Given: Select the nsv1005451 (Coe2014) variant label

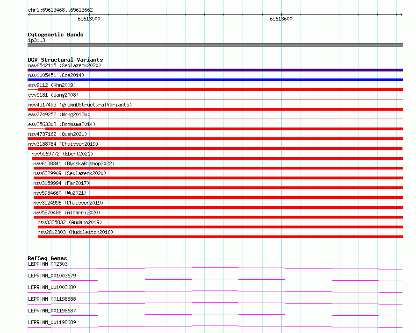Looking at the screenshot, I should (x=56, y=75).
